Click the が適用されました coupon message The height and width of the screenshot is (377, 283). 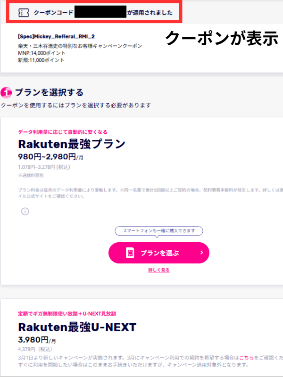(x=150, y=12)
